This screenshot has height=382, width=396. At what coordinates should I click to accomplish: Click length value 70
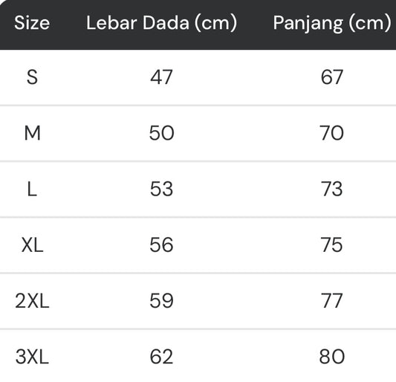(x=332, y=133)
